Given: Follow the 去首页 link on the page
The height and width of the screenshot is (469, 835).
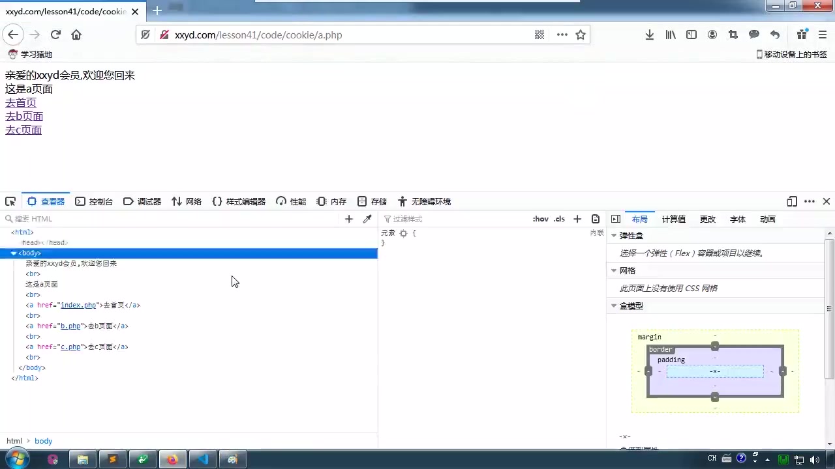Looking at the screenshot, I should (20, 102).
